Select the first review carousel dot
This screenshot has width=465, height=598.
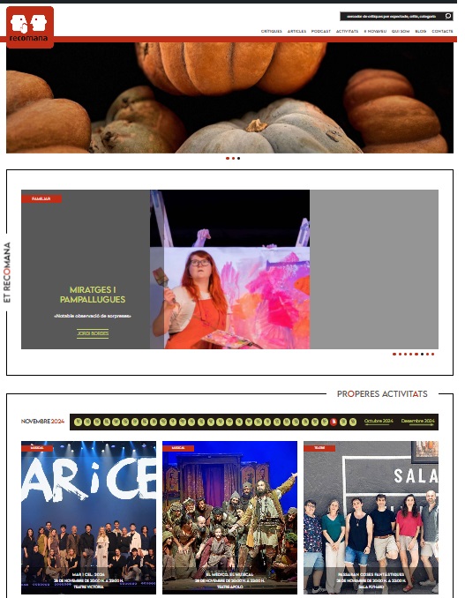394,355
